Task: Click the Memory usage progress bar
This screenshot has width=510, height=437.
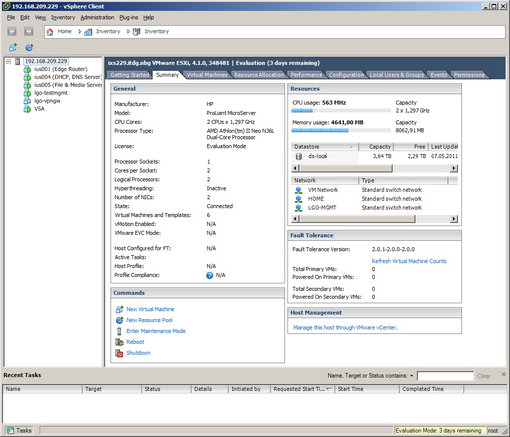Action: [x=341, y=130]
